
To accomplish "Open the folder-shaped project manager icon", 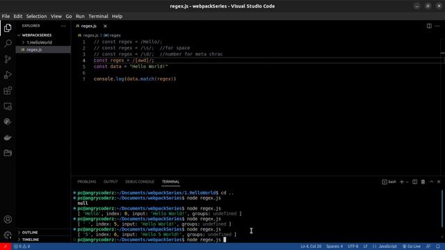I will (8, 153).
